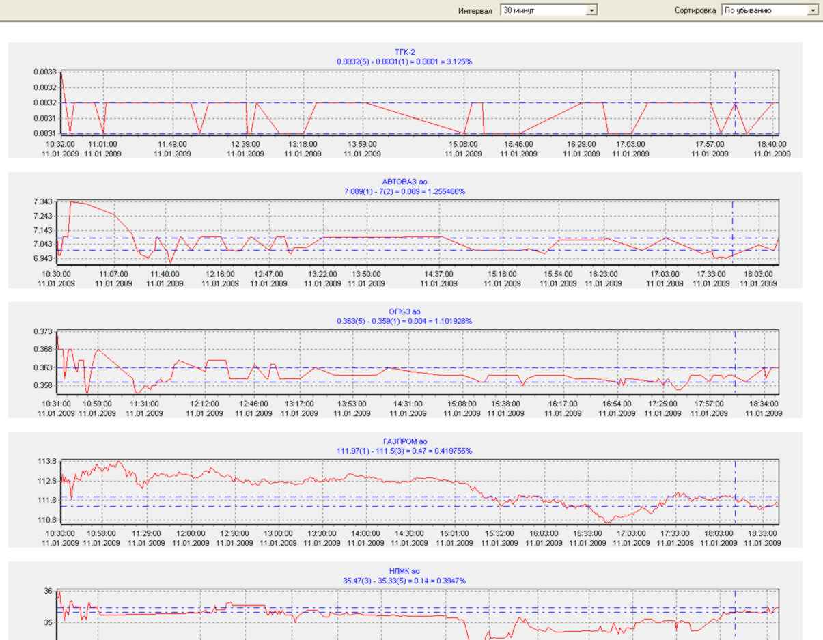Click the 15:01:00 time label on ГАЗПРОМ chart
This screenshot has width=823, height=640.
tap(454, 533)
